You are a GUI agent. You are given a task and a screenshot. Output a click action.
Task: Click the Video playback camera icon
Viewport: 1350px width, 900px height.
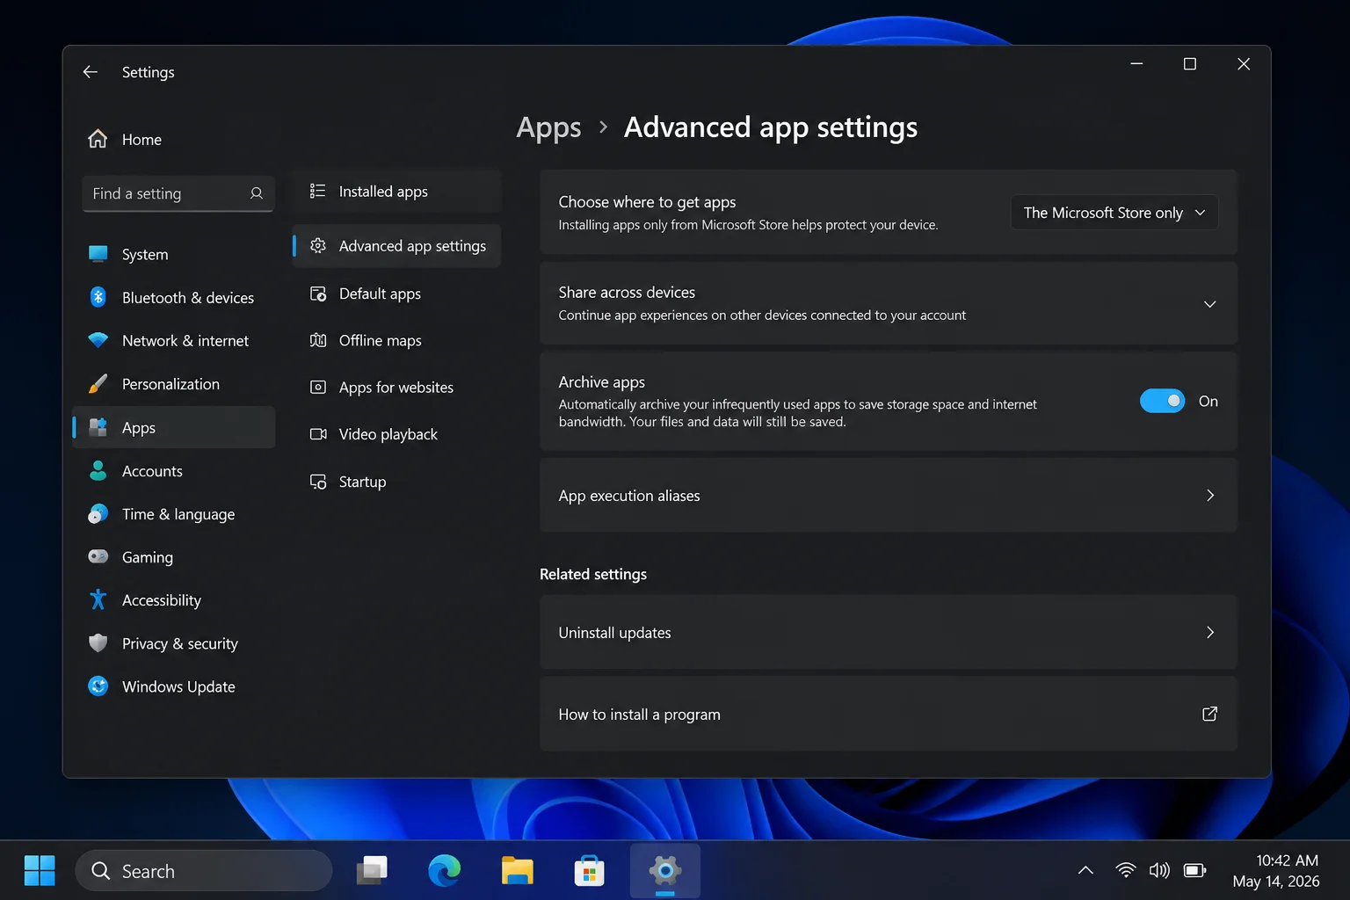[x=318, y=434]
